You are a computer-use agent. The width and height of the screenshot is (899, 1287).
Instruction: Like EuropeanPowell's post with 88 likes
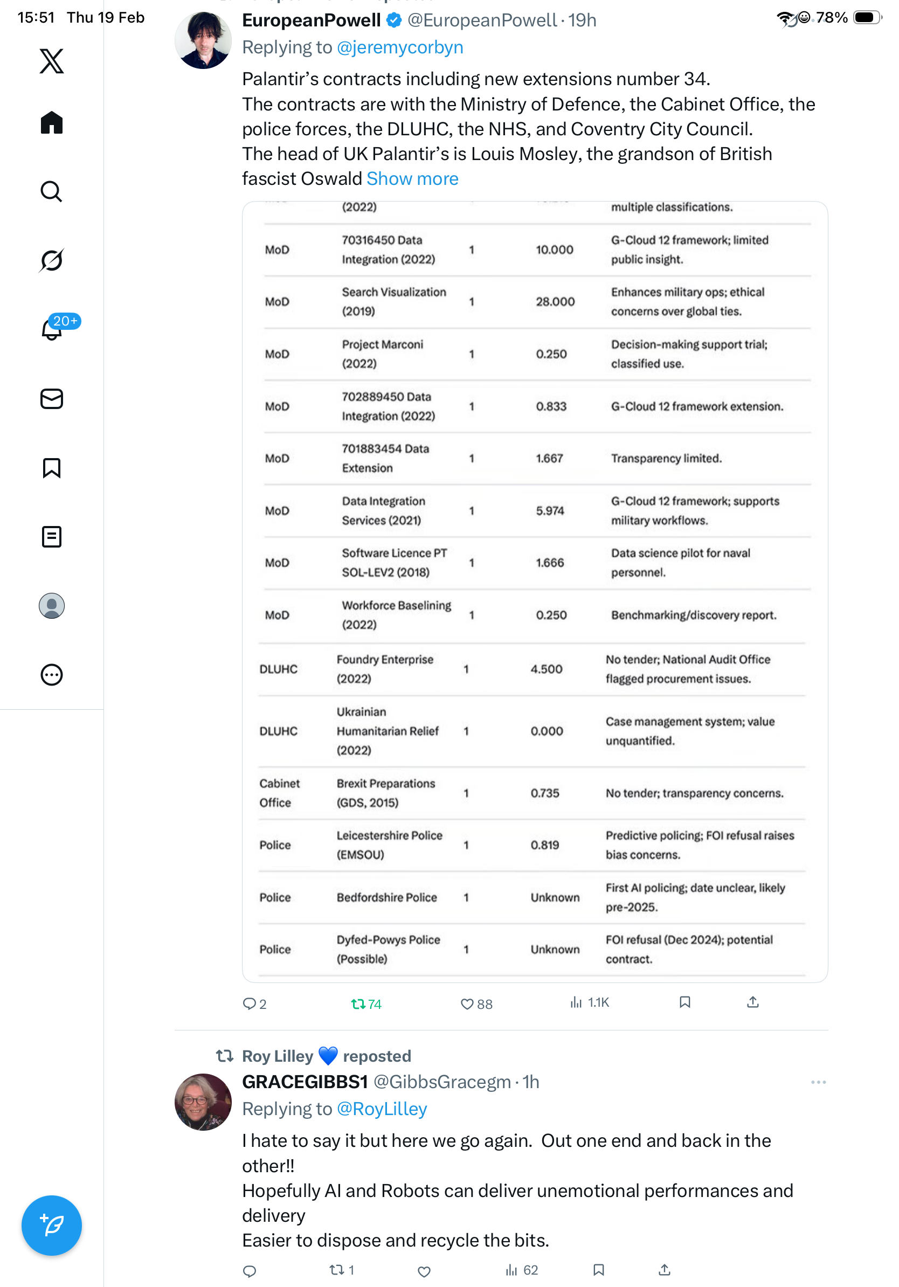pos(476,1004)
